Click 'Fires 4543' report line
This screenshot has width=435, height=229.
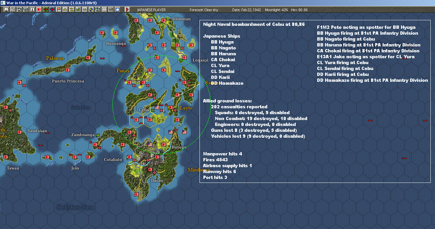coord(216,160)
